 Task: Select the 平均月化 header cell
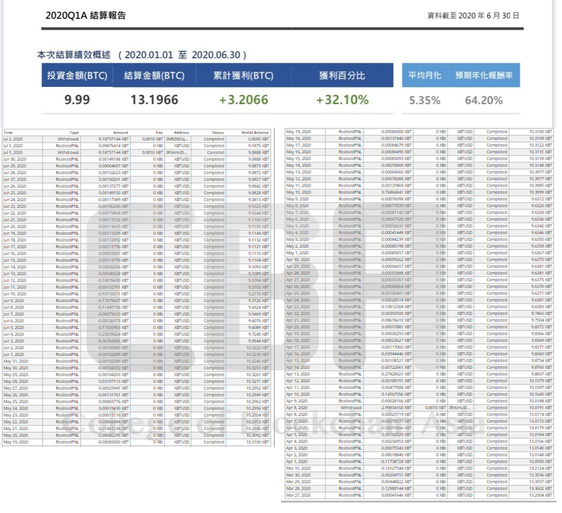424,76
